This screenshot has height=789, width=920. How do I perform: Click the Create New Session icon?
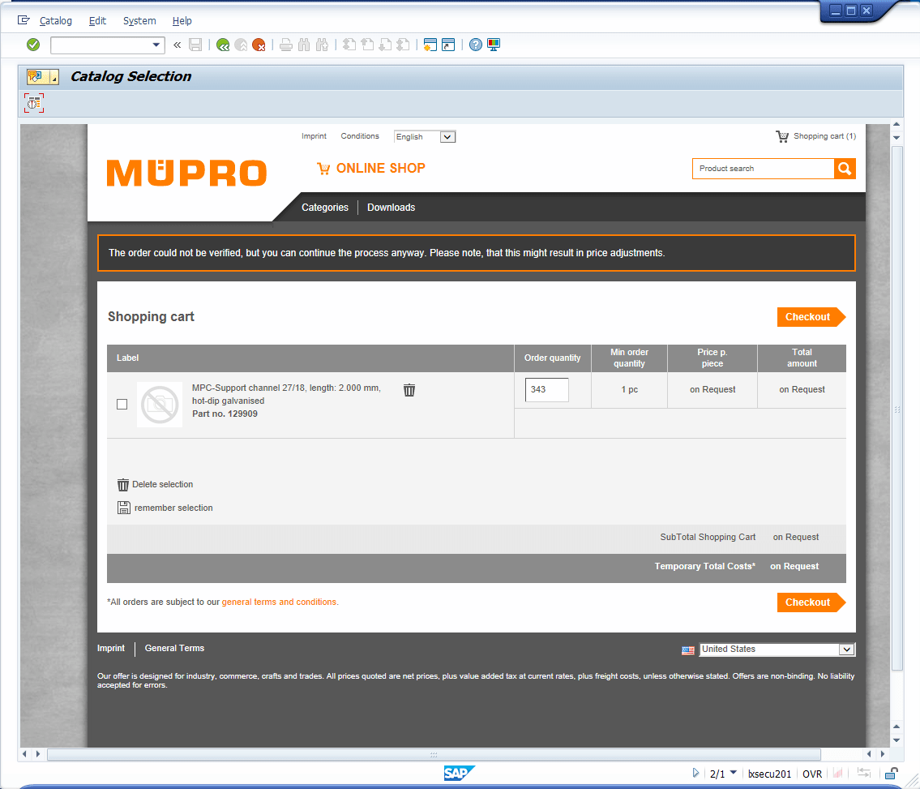coord(430,45)
